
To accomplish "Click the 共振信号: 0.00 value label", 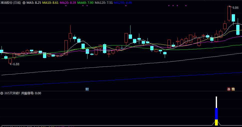I will [31, 93].
